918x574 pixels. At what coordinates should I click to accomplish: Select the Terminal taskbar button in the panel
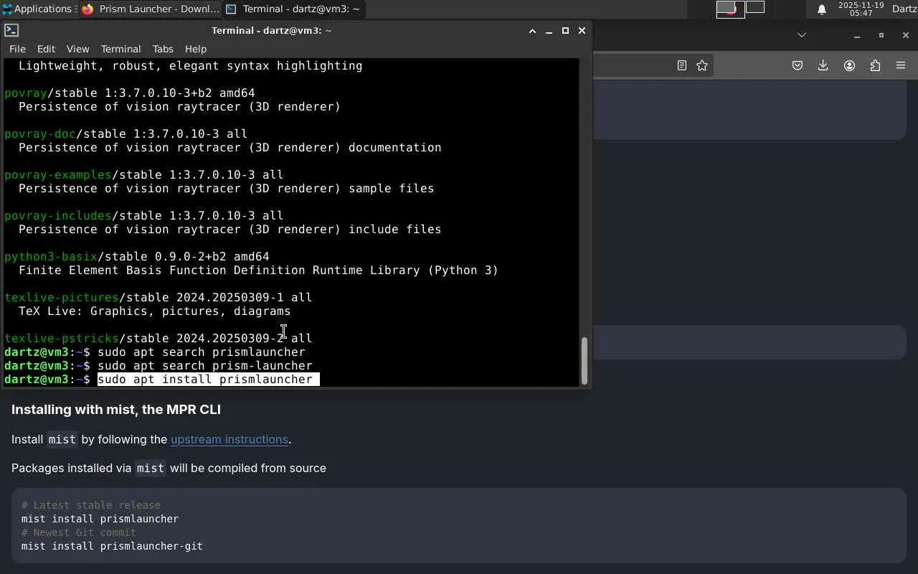point(294,9)
